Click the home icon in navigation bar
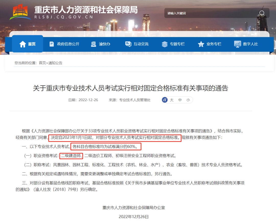The width and height of the screenshot is (276, 222). tap(22, 44)
